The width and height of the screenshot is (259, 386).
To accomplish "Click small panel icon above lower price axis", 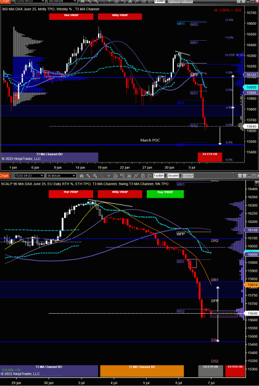I will (x=257, y=183).
